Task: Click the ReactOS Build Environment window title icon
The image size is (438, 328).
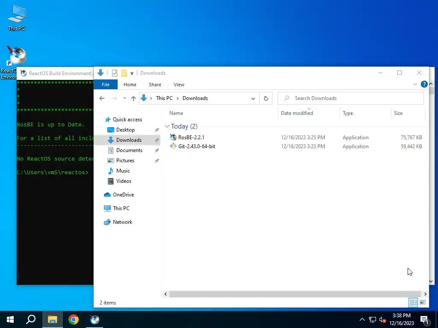Action: point(24,73)
